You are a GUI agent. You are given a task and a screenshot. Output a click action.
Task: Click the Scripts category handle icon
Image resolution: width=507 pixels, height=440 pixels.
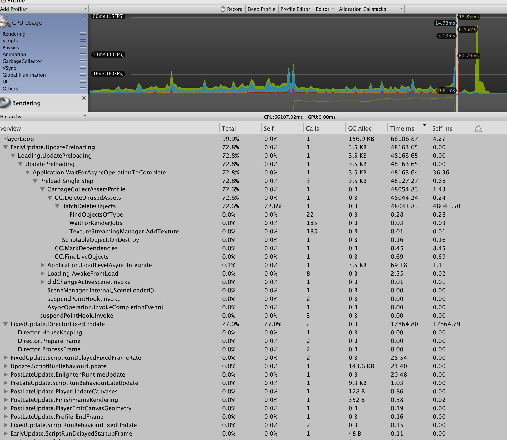83,41
